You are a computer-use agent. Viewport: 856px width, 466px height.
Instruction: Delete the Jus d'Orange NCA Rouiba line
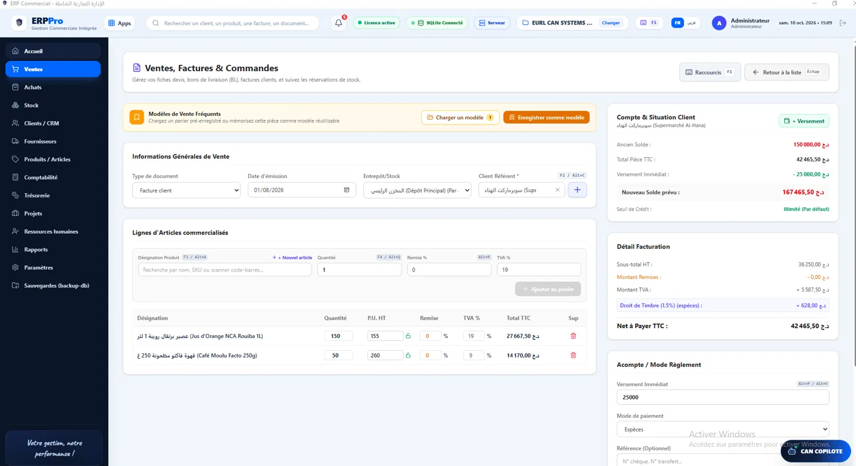(x=573, y=336)
